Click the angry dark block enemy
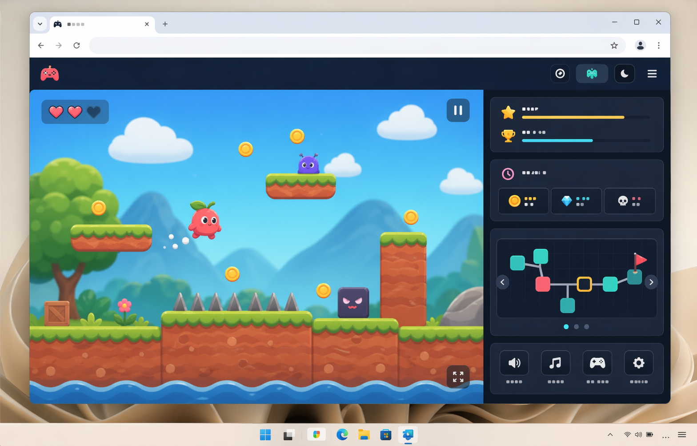The height and width of the screenshot is (446, 697). 353,302
